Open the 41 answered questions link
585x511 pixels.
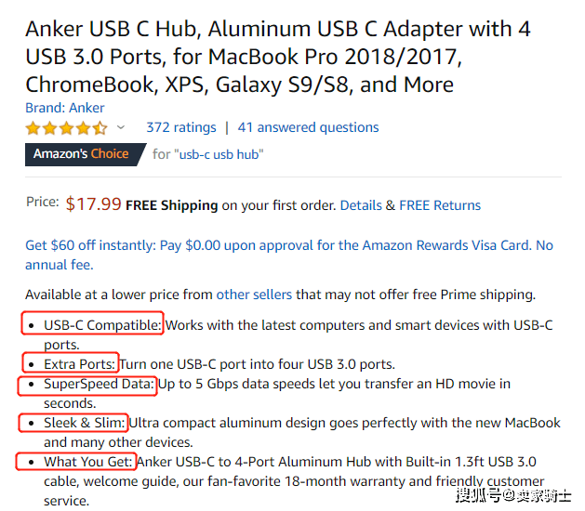click(x=308, y=127)
